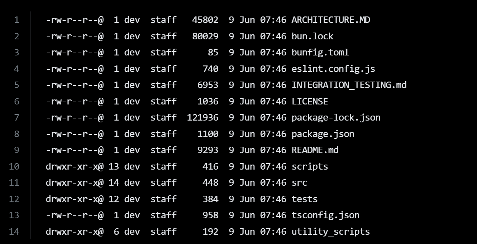Click the file size 121936
Image resolution: width=477 pixels, height=244 pixels.
click(202, 118)
